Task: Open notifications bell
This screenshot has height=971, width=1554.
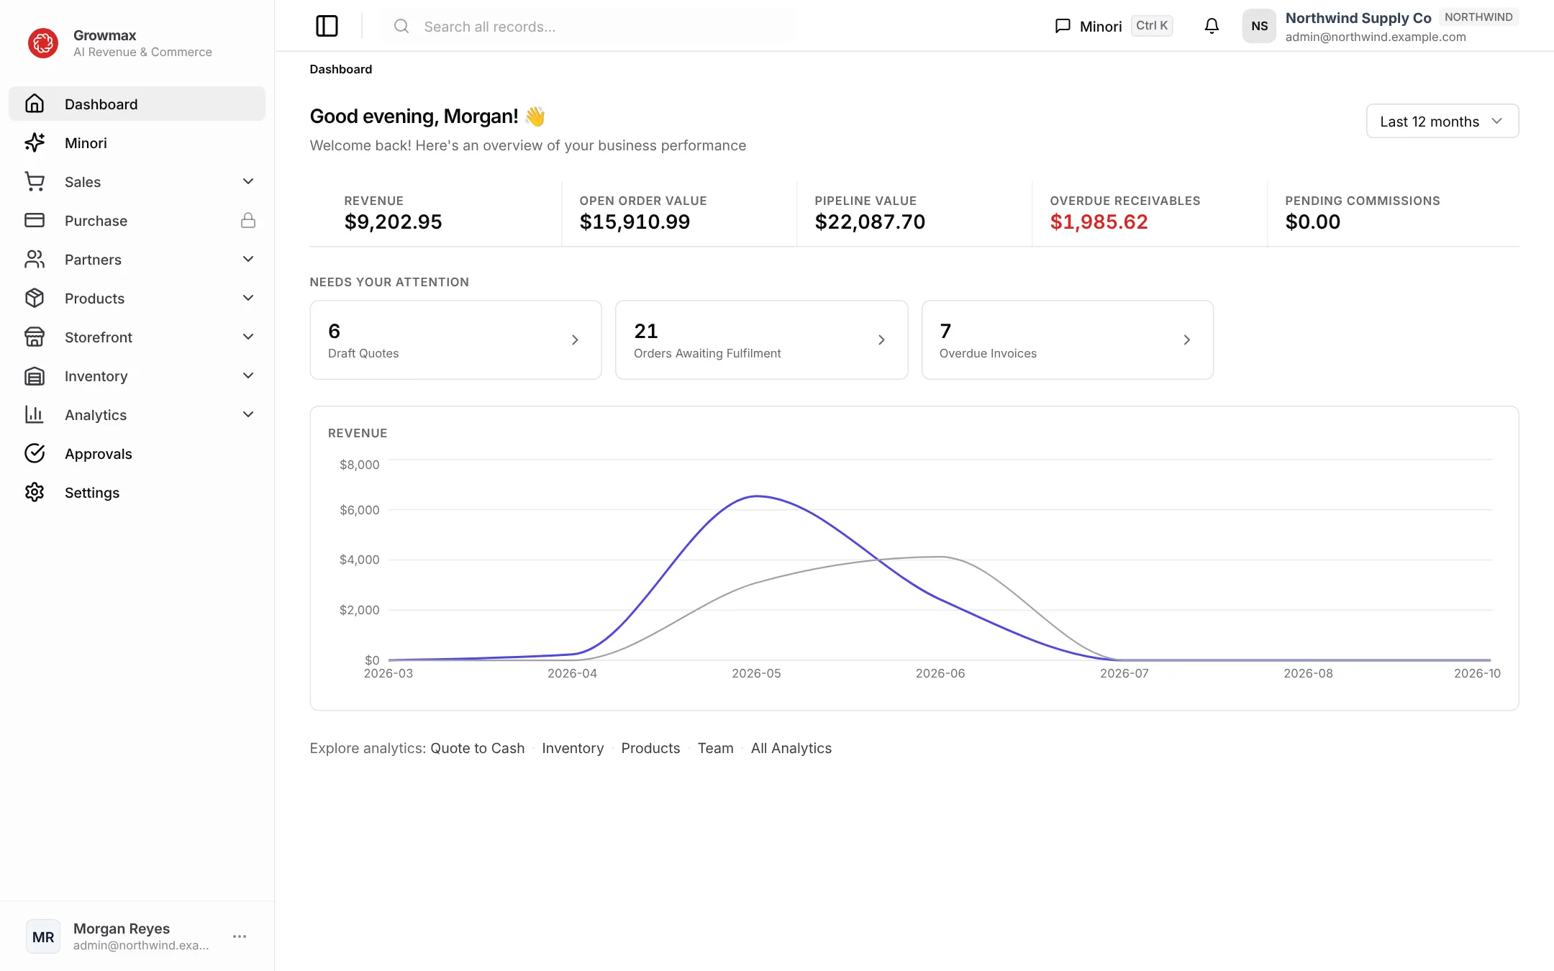Action: click(x=1212, y=26)
